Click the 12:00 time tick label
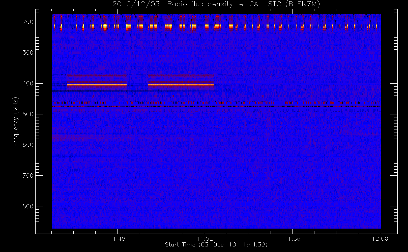 point(380,239)
